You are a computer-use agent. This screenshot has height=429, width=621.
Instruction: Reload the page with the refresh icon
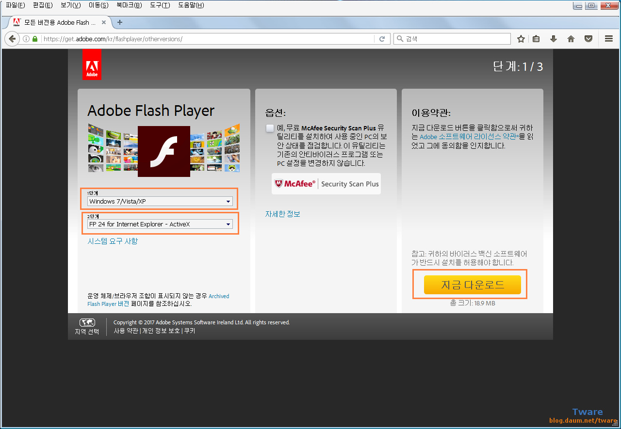(x=382, y=39)
